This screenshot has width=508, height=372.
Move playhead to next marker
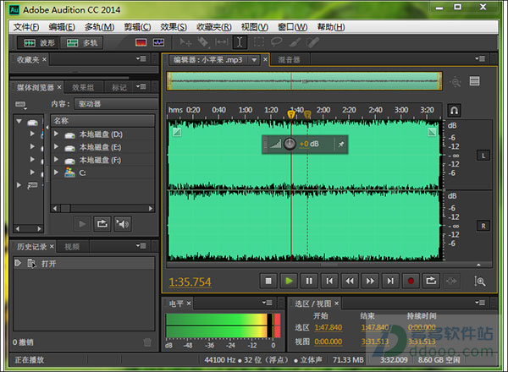click(390, 281)
